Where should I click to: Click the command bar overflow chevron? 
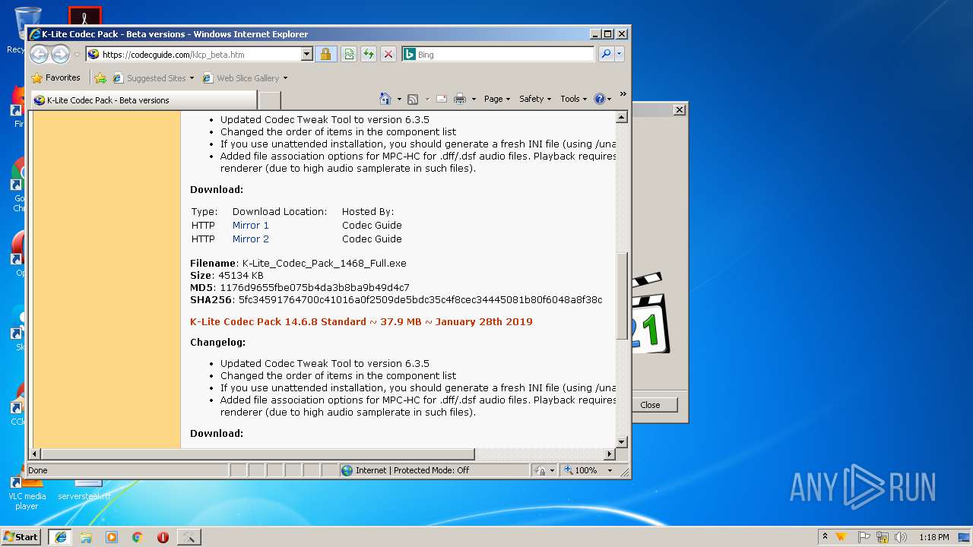[x=623, y=94]
